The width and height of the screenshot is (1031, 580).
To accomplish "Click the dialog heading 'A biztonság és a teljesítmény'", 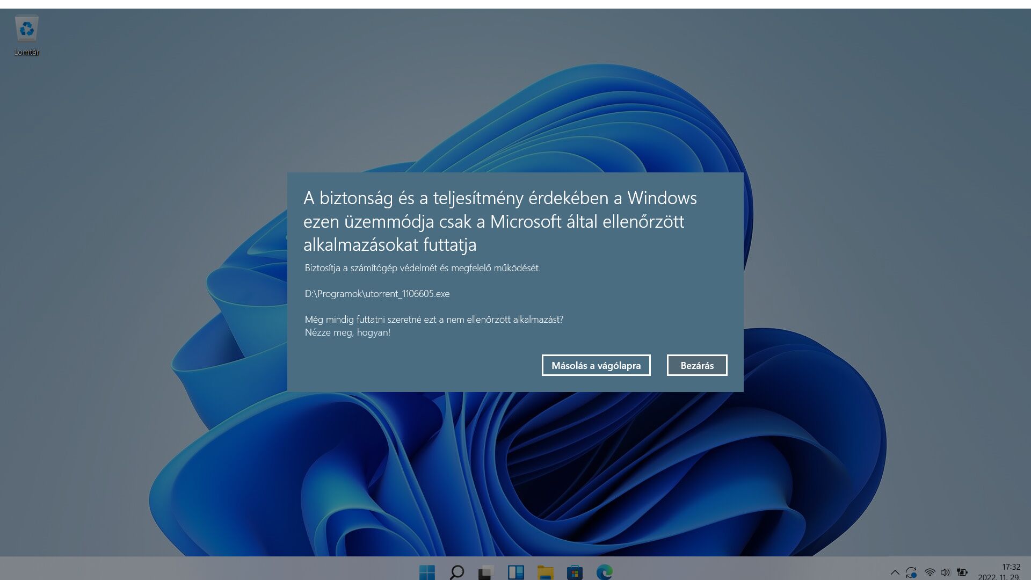I will (x=500, y=221).
